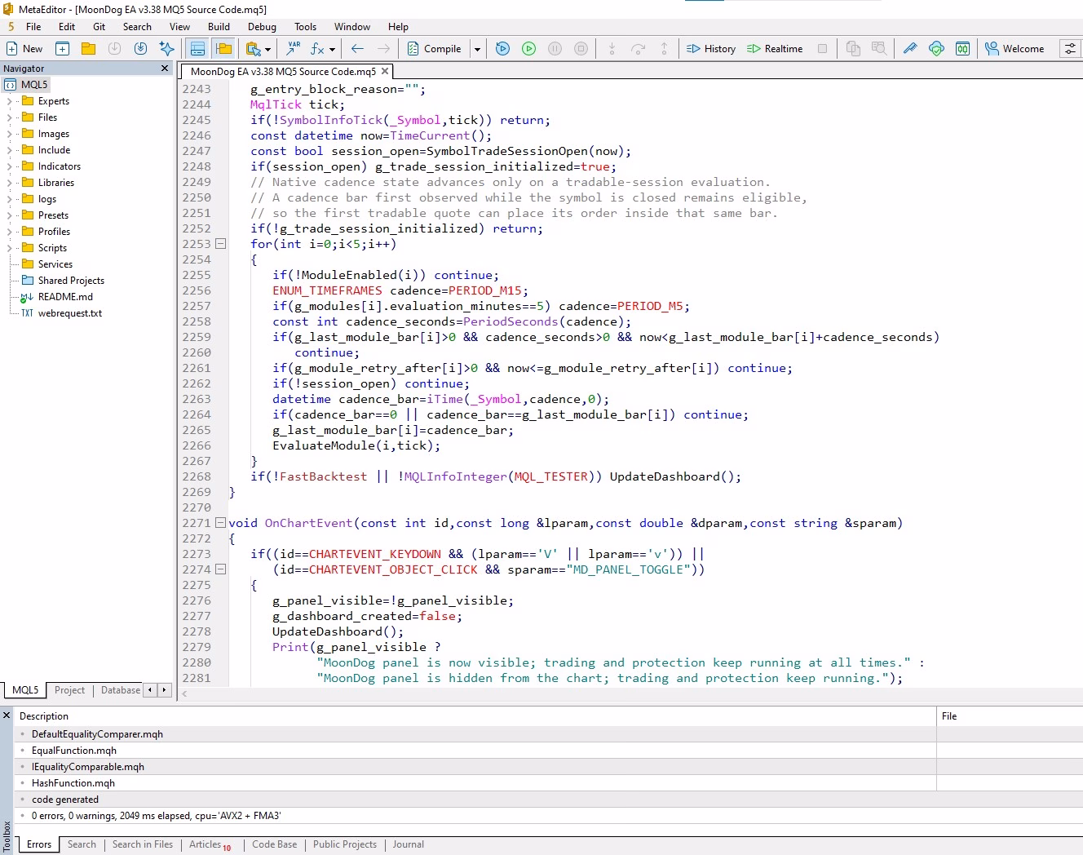
Task: Open the fx functions dropdown arrow
Action: coord(332,49)
